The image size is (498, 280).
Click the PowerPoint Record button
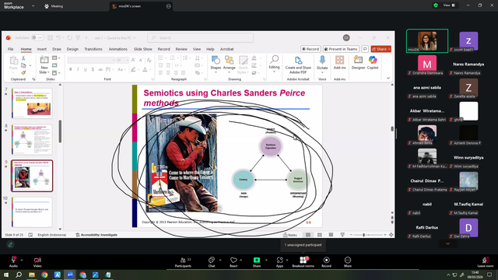(310, 49)
